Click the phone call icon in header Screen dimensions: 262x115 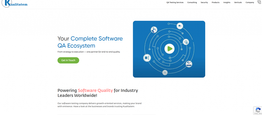pos(259,2)
